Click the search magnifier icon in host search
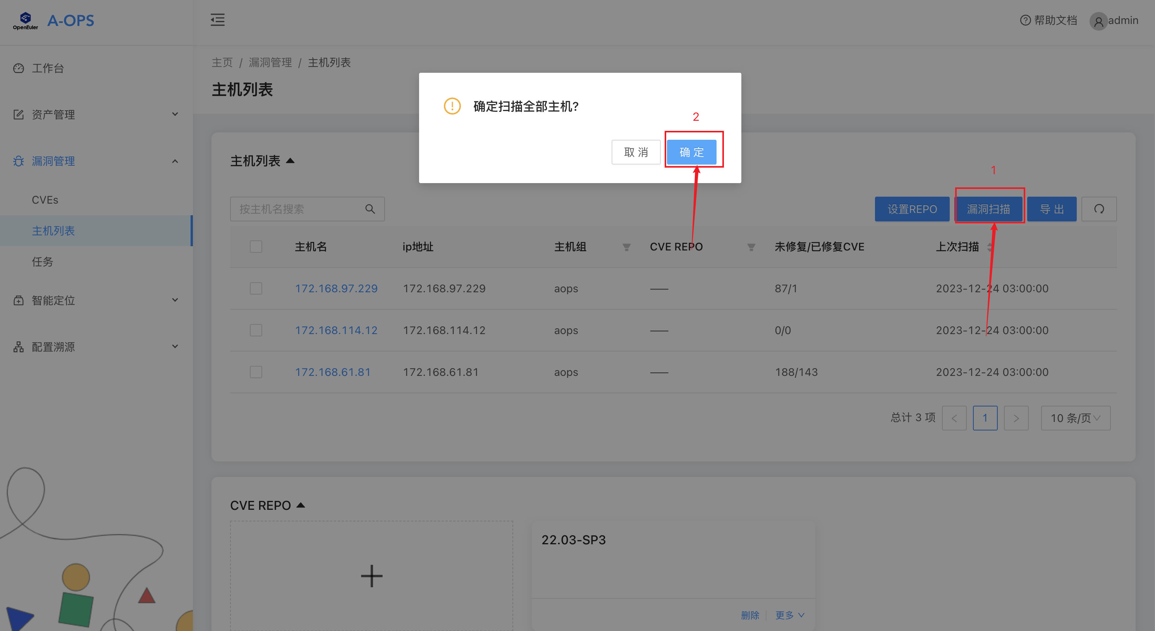Image resolution: width=1155 pixels, height=631 pixels. pos(370,208)
